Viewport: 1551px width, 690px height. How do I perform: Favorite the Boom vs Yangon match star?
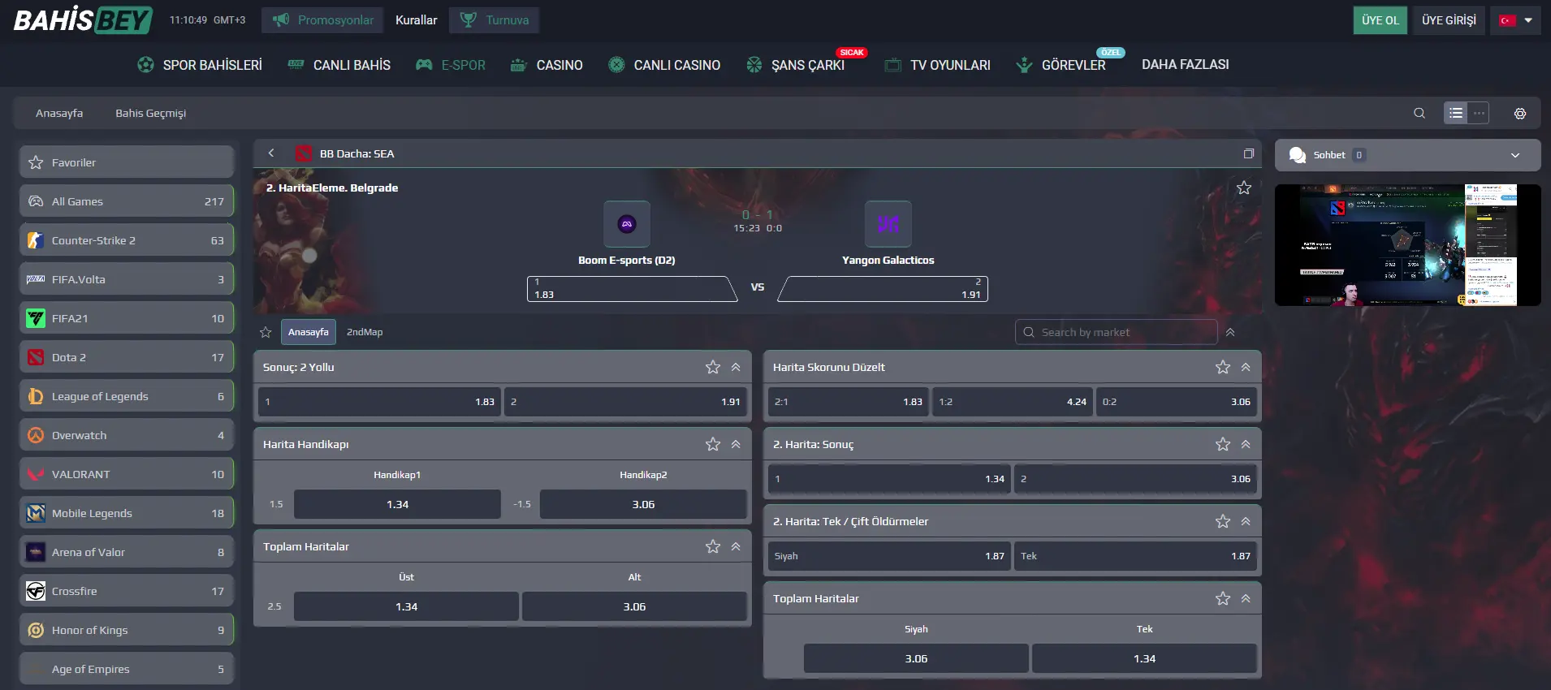pyautogui.click(x=1244, y=188)
